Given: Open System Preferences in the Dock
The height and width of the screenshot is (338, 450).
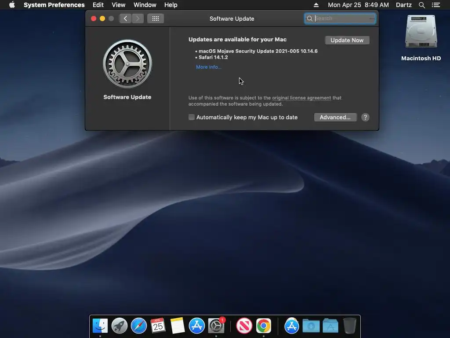Looking at the screenshot, I should [216, 326].
